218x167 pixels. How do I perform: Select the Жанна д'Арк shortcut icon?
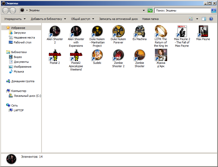(161, 55)
